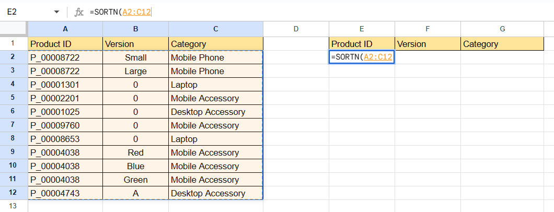This screenshot has height=212, width=554.
Task: Select column C header
Action: 215,29
